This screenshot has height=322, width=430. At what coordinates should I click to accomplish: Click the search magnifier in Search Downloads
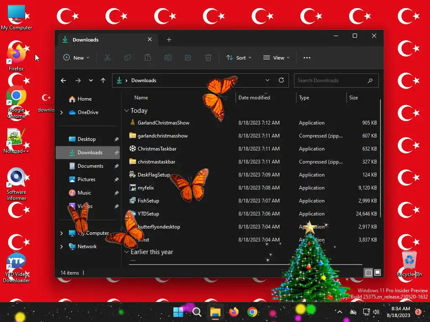click(x=370, y=80)
